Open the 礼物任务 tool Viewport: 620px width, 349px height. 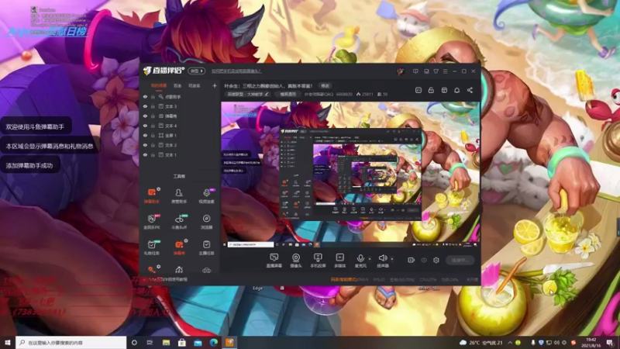coord(151,247)
